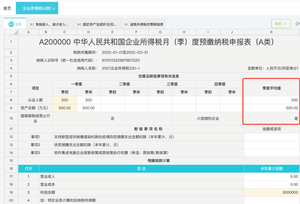
Task: Click column header K of the spreadsheet
Action: click(x=271, y=32)
